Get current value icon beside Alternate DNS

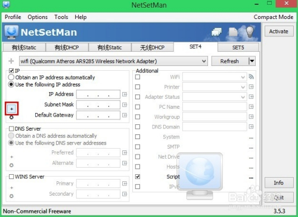point(125,163)
